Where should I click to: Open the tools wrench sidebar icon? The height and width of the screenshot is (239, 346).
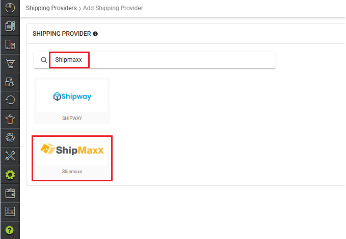10,156
